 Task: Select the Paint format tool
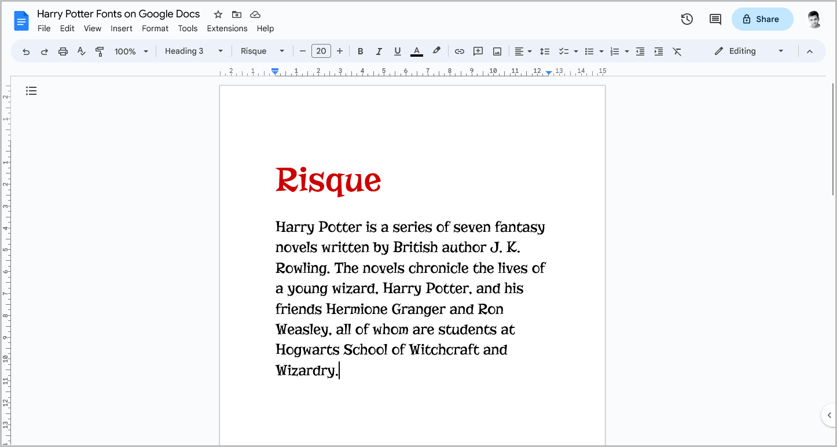point(100,51)
